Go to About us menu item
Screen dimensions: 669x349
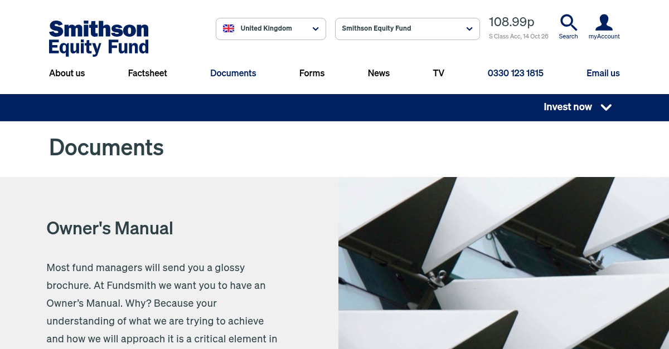point(67,73)
